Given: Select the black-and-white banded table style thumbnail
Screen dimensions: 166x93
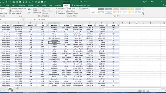Looking at the screenshot, I should (x=101, y=11).
